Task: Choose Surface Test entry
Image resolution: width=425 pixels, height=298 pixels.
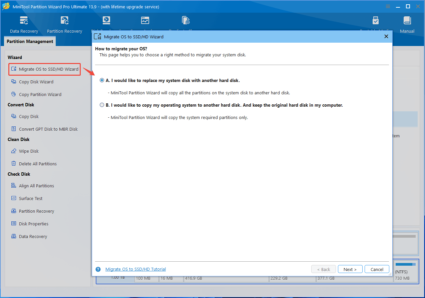Action: [31, 198]
